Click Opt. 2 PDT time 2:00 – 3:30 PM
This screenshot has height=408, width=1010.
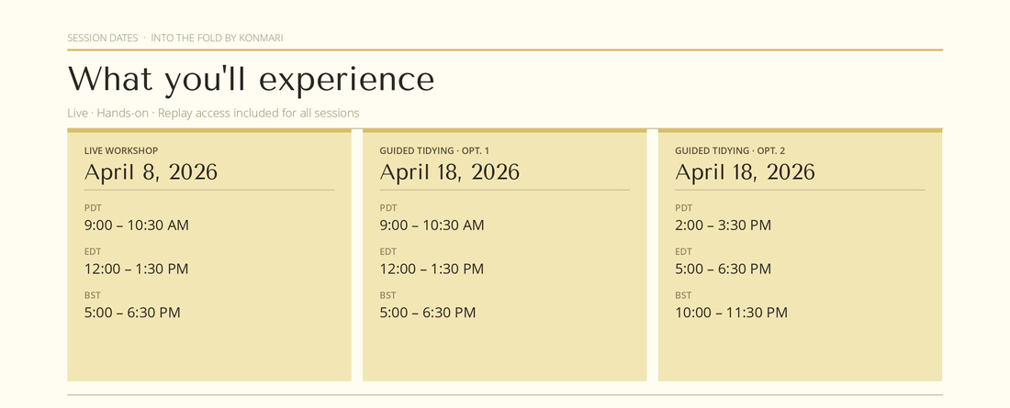(723, 225)
